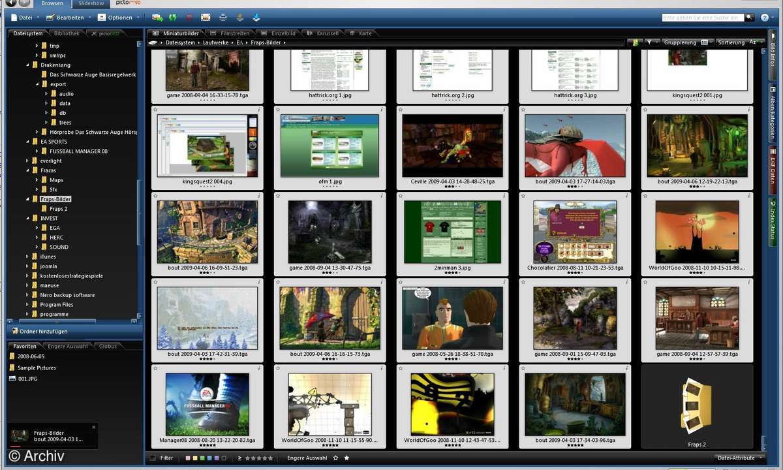Open the Datei-Attribute dropdown

click(739, 458)
